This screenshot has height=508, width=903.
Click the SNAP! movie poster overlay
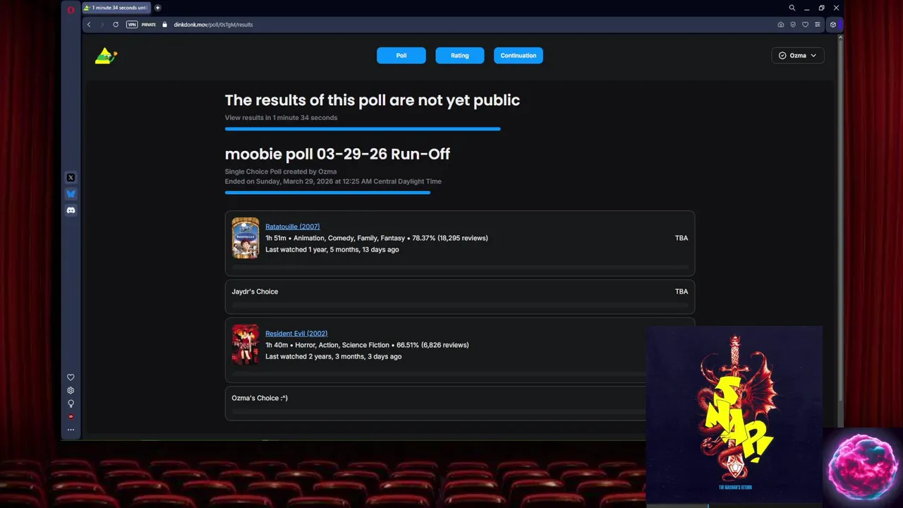(734, 416)
